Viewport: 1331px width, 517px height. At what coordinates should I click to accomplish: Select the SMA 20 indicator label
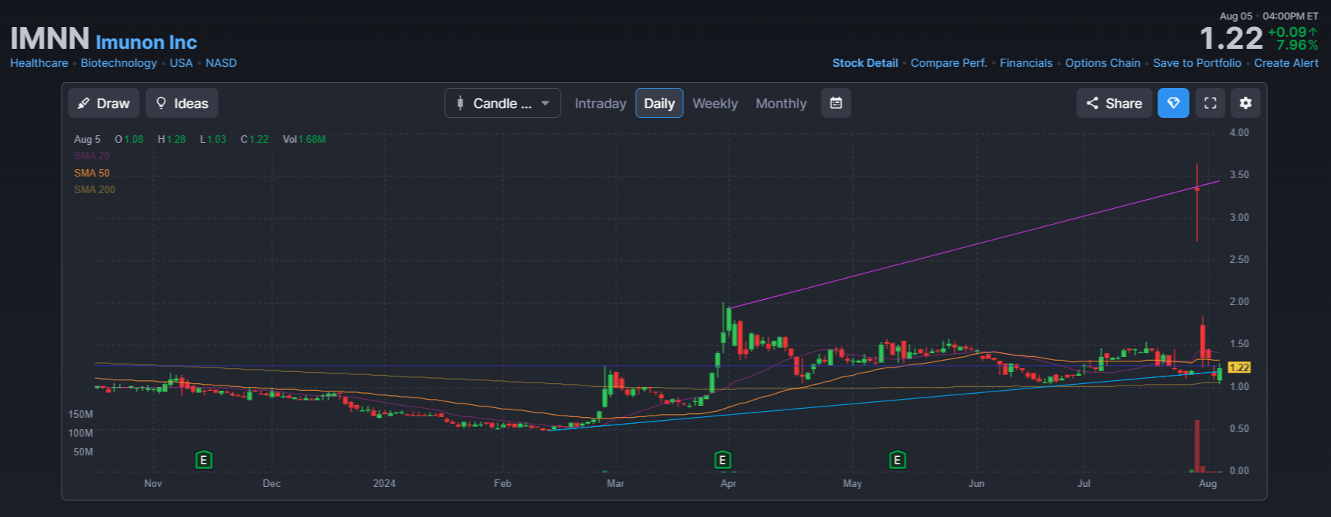tap(92, 156)
